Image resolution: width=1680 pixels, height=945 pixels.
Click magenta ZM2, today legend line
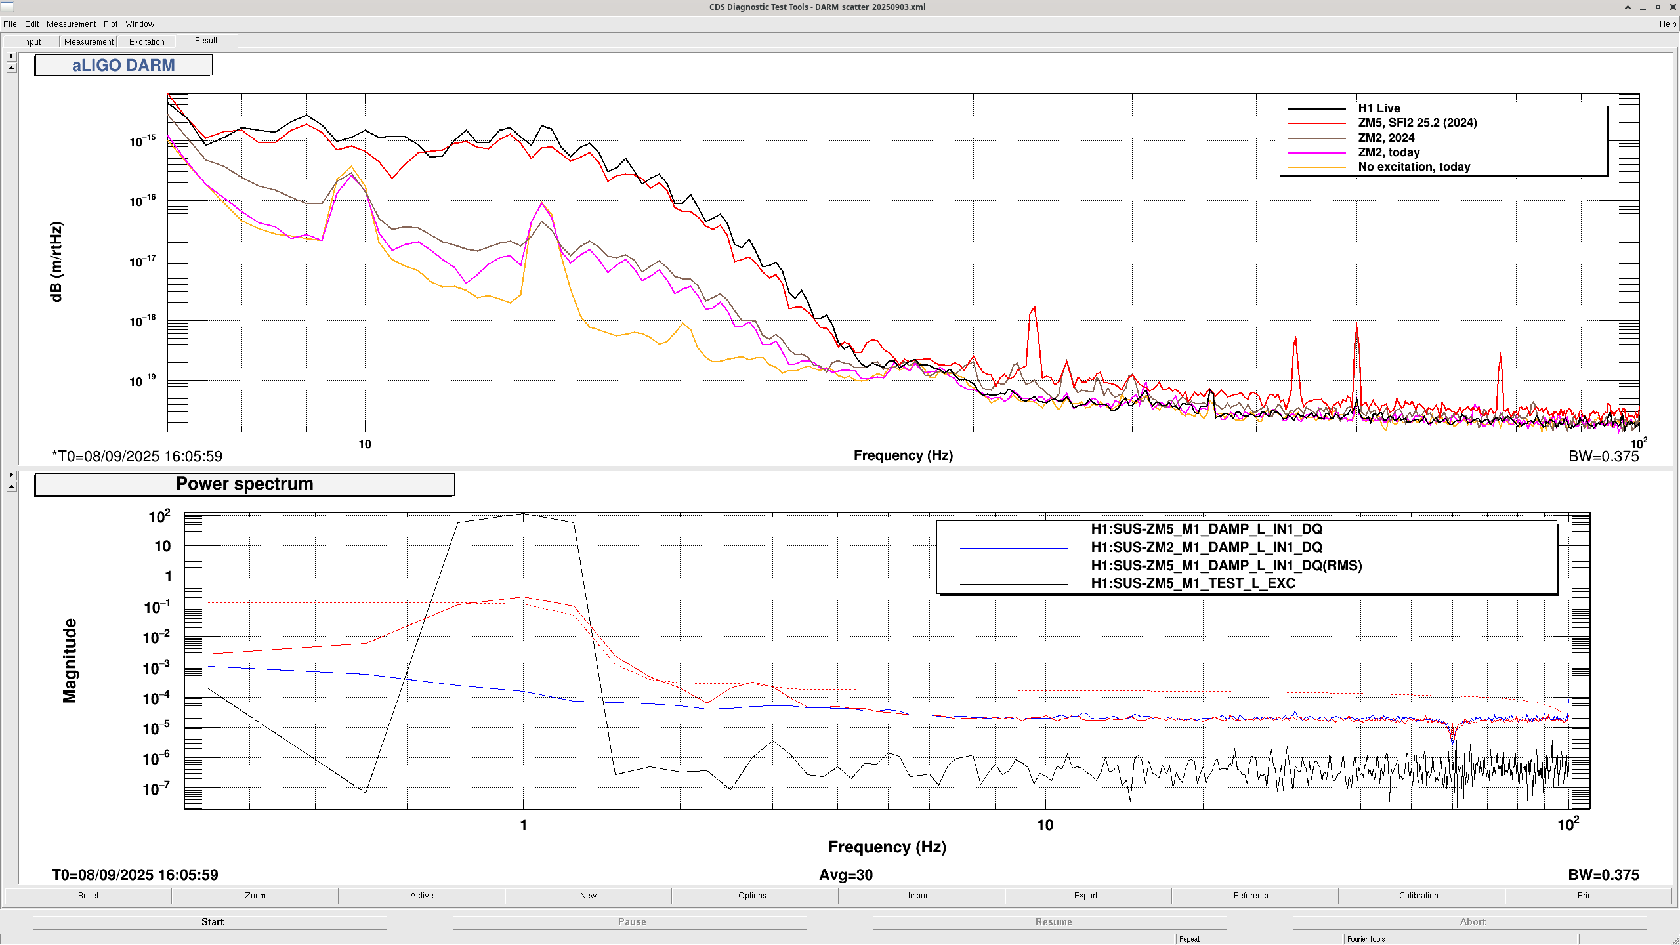click(x=1316, y=152)
